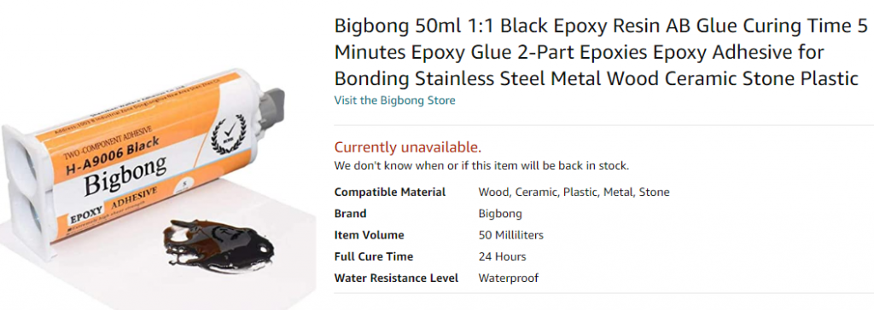Click the Full Cure Time label

coord(374,256)
